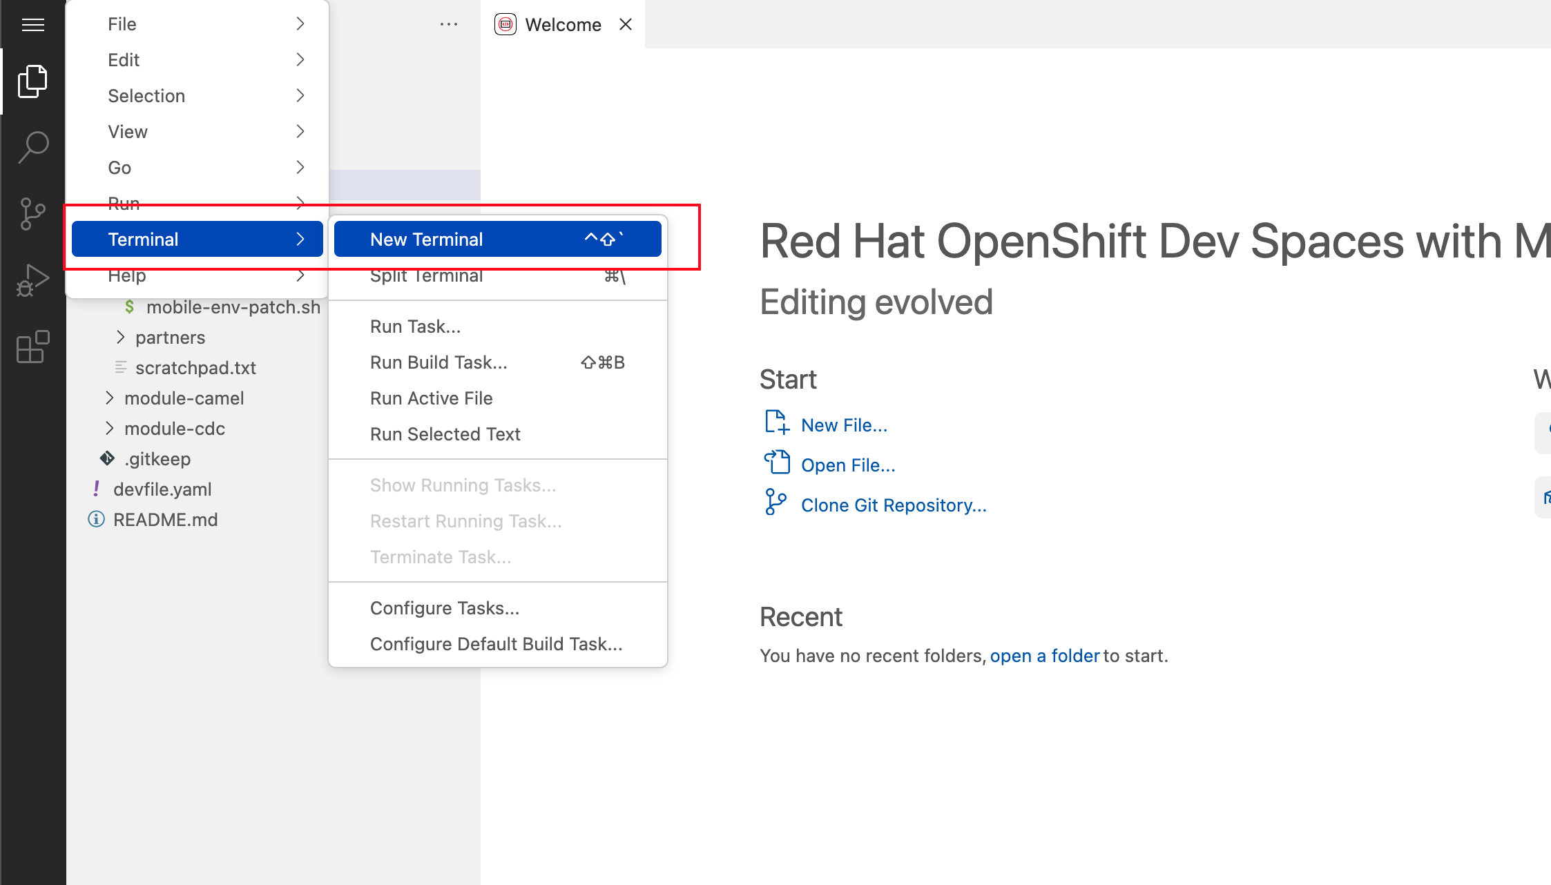Open the Selection submenu arrow
The image size is (1551, 885).
pos(300,96)
